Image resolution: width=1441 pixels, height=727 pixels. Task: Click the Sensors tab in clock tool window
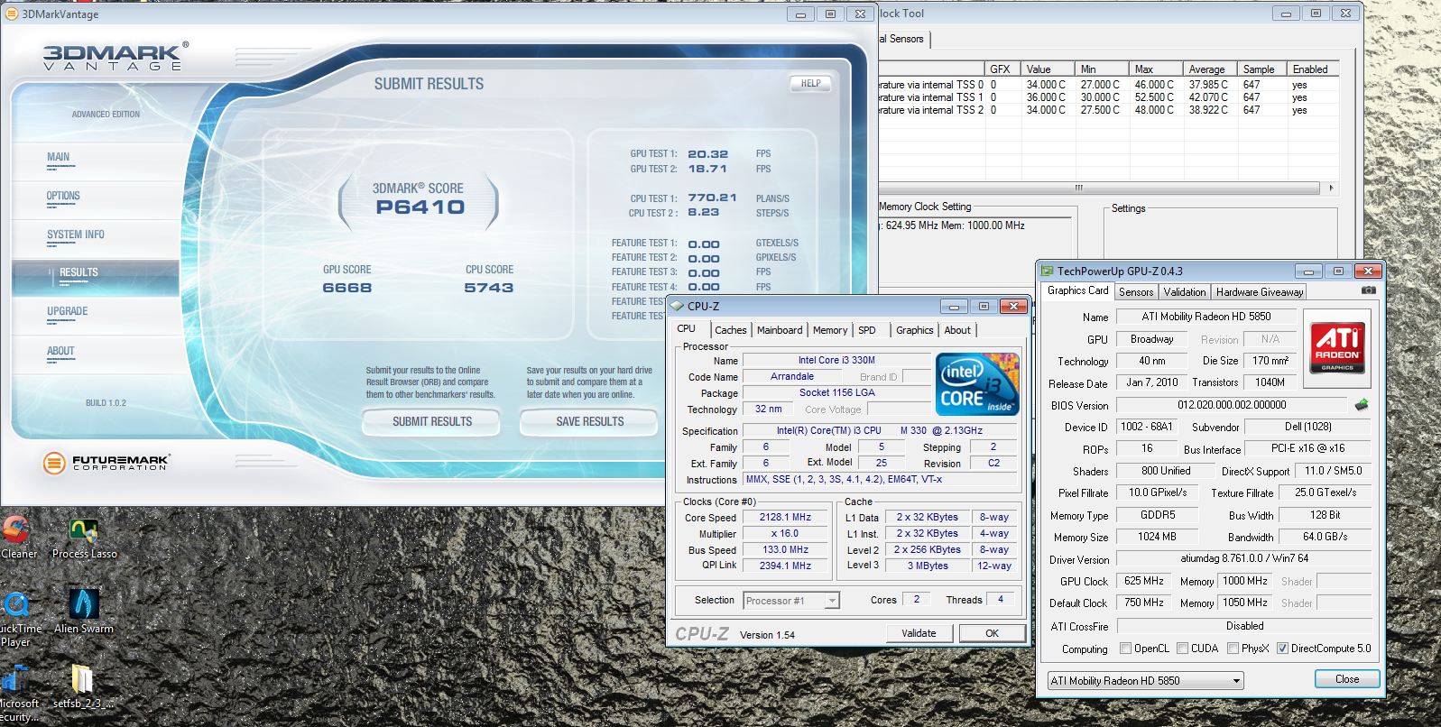click(903, 39)
